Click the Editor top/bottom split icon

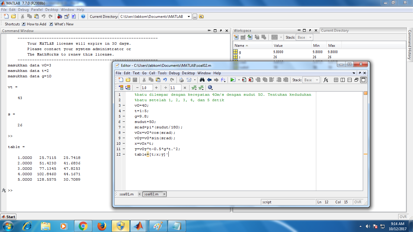click(x=350, y=80)
